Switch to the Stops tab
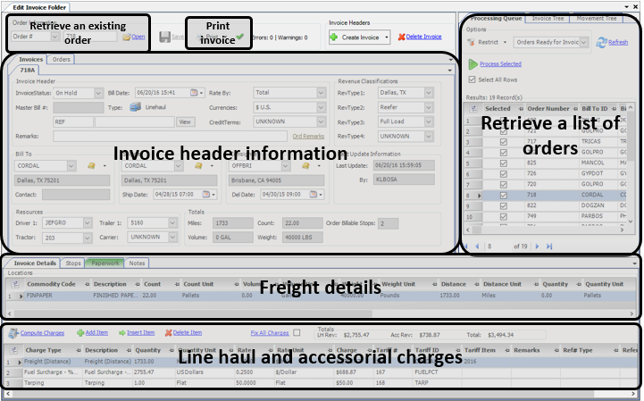The image size is (644, 401). tap(73, 263)
